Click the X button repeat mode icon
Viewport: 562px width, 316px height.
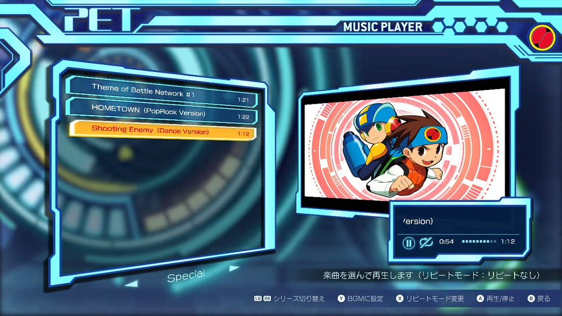point(399,298)
